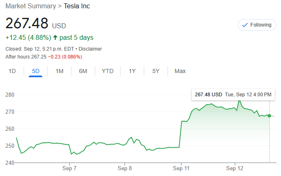281x176 pixels.
Task: Show the 6M chart range
Action: click(x=83, y=71)
